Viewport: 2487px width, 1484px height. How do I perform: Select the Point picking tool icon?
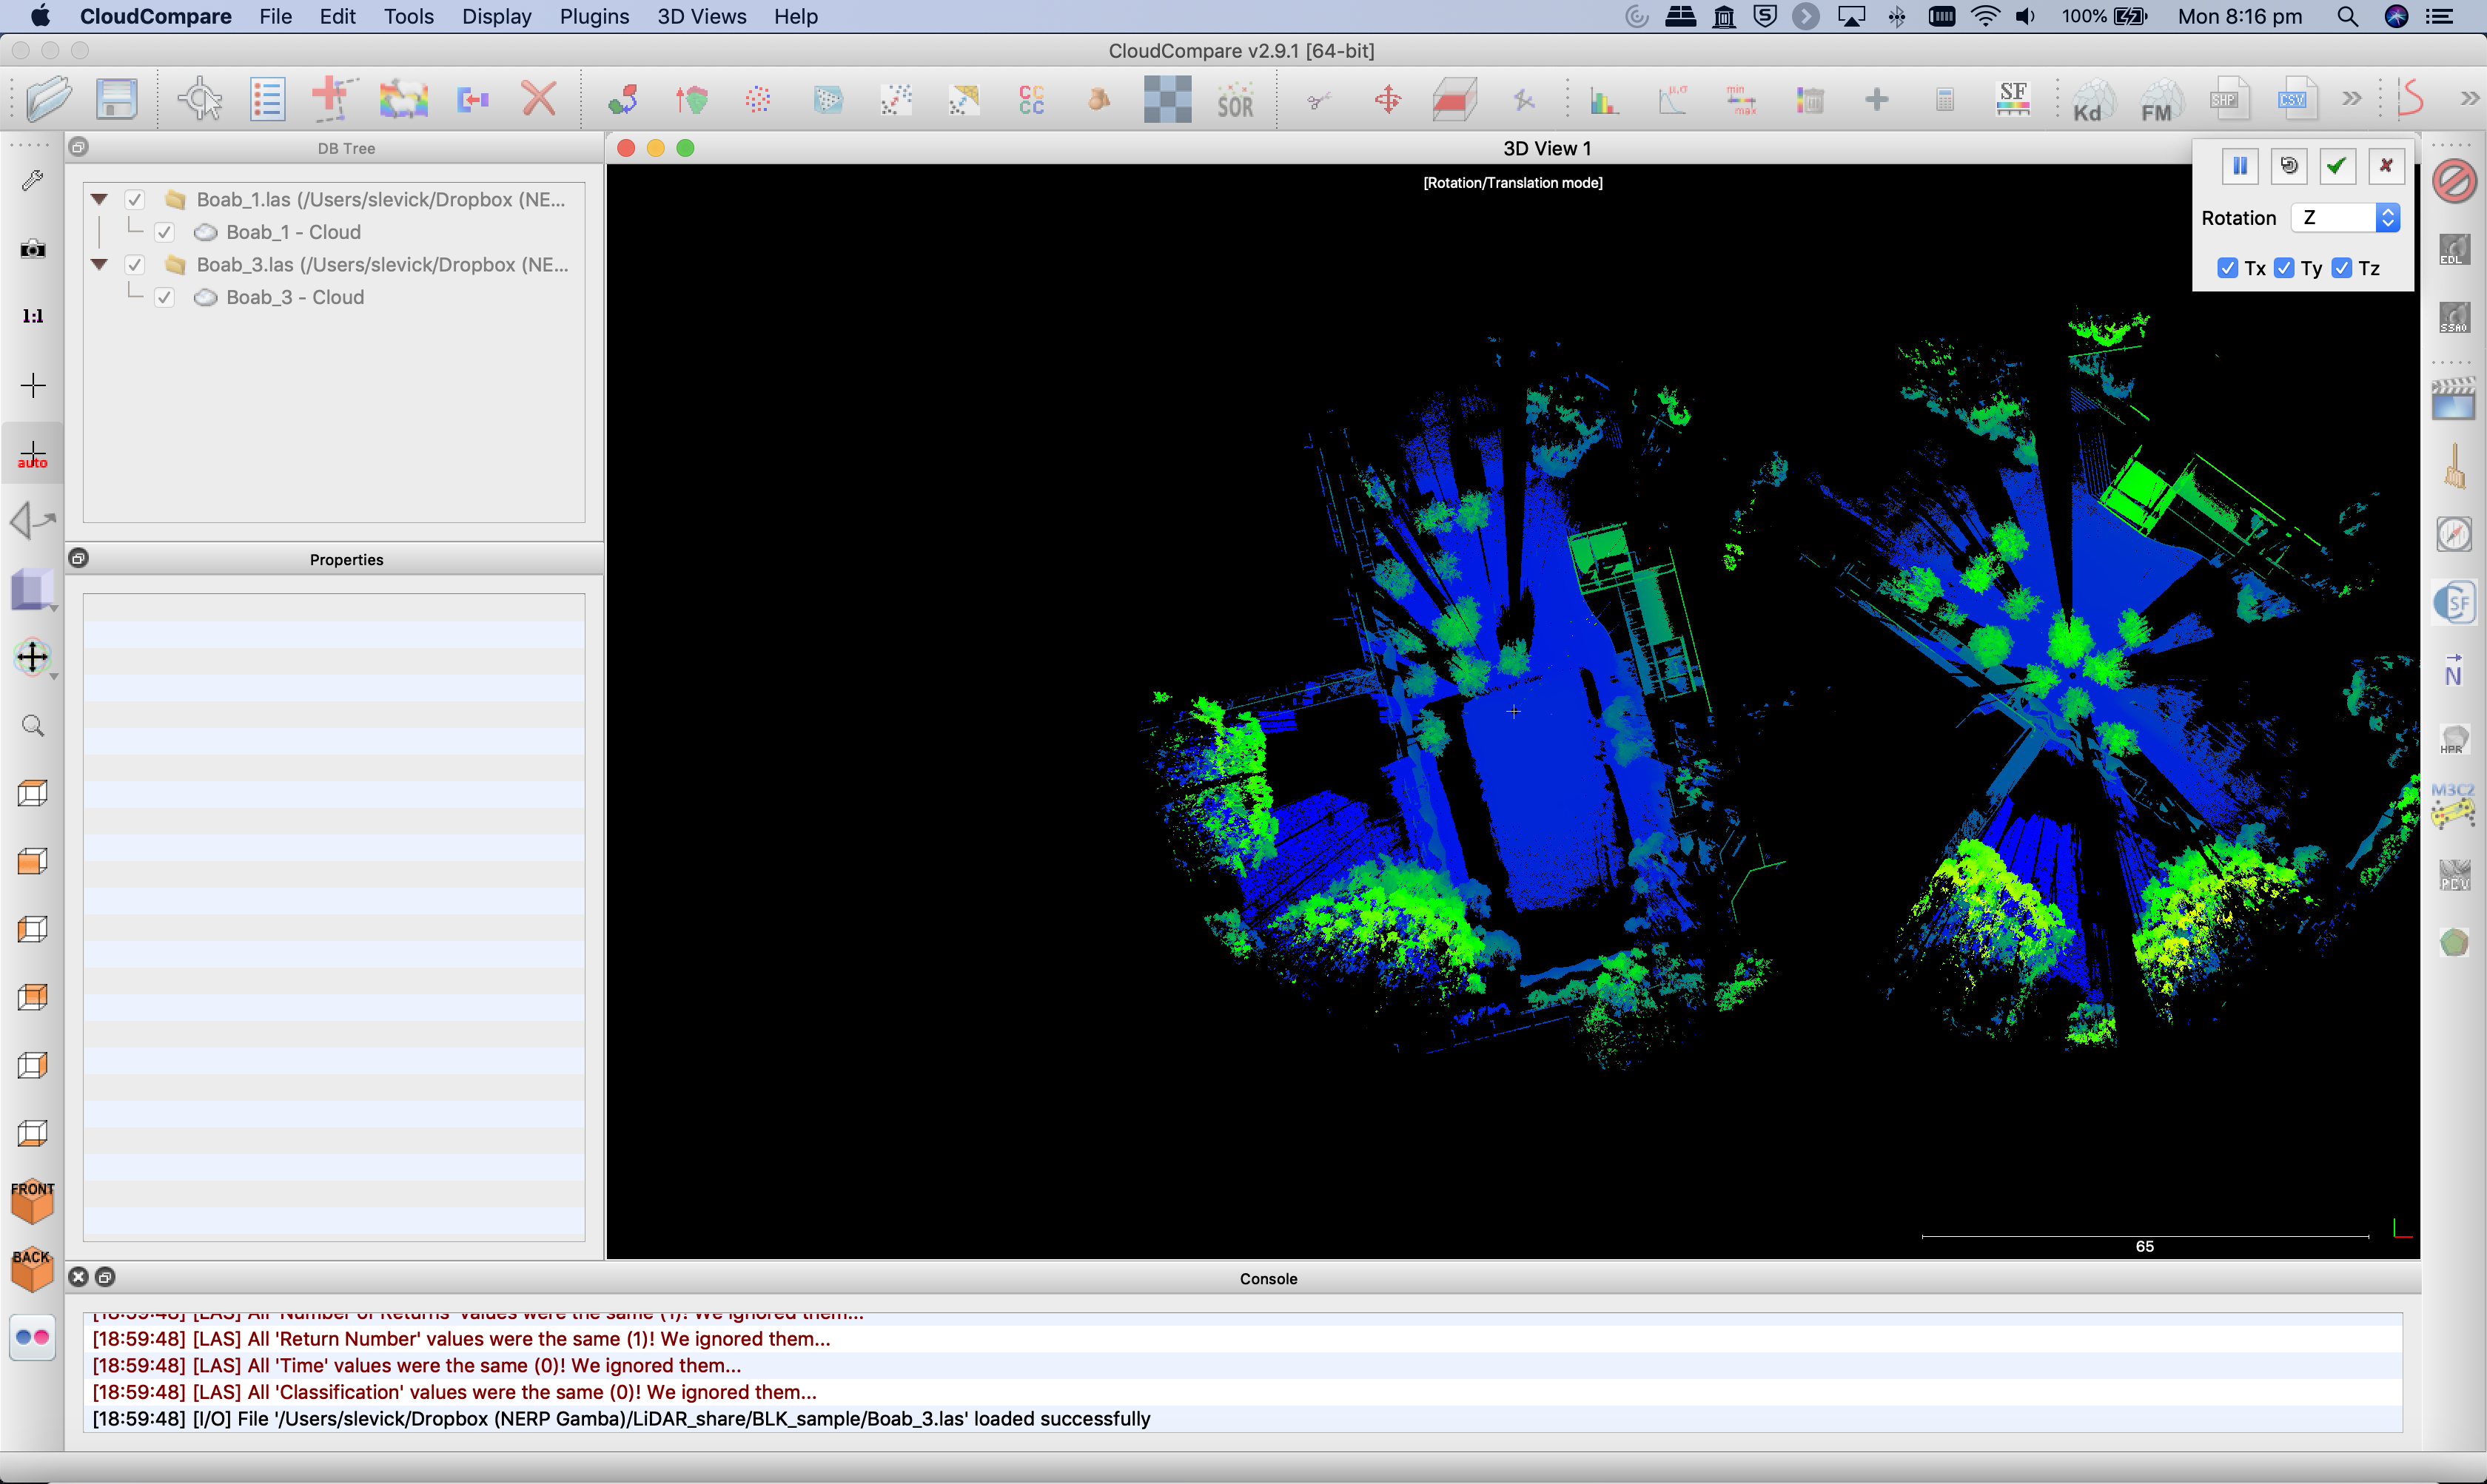coord(200,99)
